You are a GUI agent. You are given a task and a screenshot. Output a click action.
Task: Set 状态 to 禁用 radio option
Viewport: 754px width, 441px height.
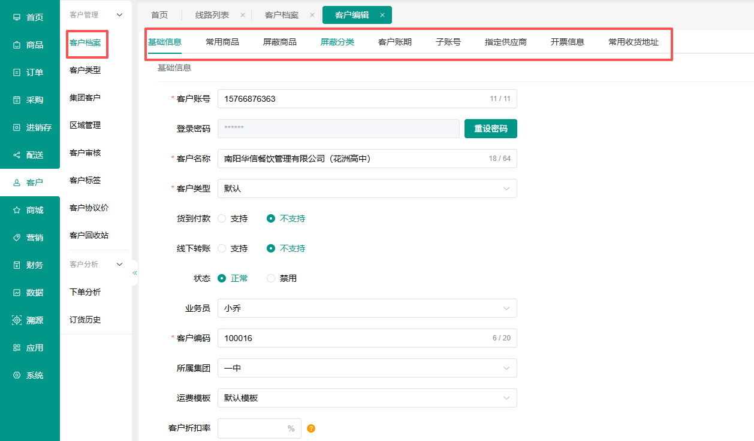tap(271, 278)
